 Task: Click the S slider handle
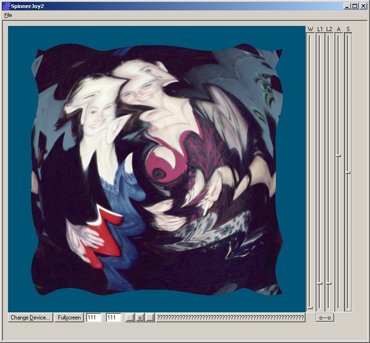pyautogui.click(x=348, y=172)
